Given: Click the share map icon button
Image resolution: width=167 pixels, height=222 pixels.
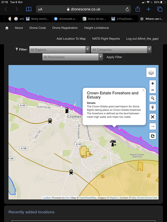Looking at the screenshot, I should pyautogui.click(x=152, y=136).
